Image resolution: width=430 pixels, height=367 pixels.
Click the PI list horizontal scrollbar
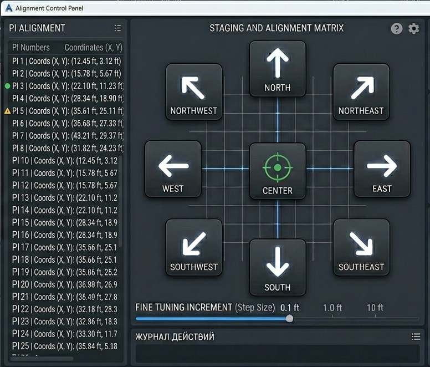42,359
